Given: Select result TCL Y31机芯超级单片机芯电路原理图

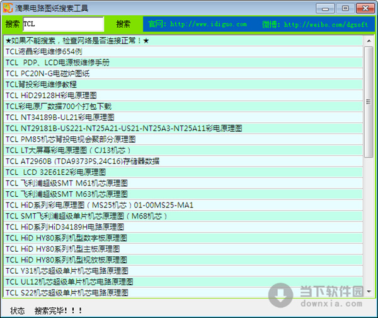Looking at the screenshot, I should click(183, 271).
